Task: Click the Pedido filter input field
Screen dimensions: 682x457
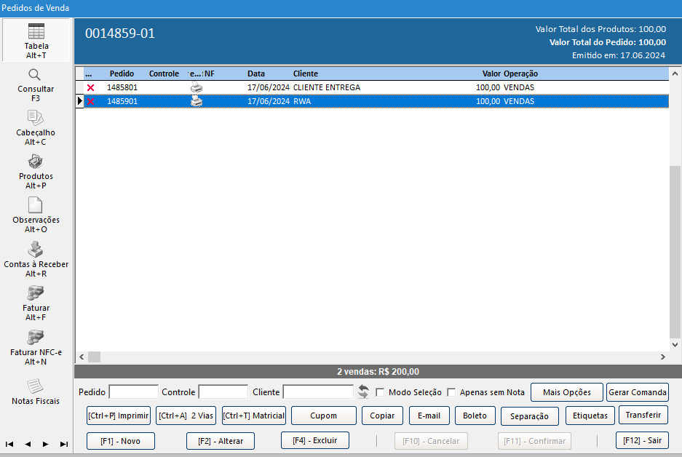Action: click(x=133, y=392)
